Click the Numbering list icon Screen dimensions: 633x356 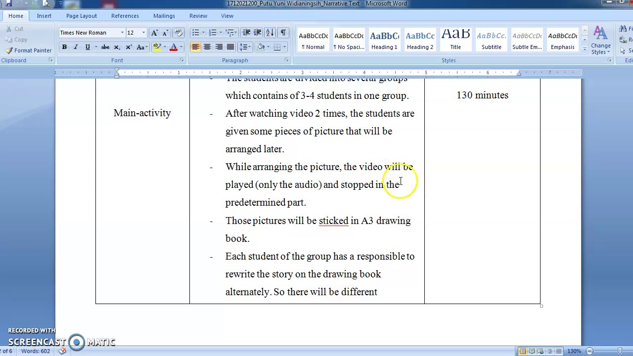[213, 33]
